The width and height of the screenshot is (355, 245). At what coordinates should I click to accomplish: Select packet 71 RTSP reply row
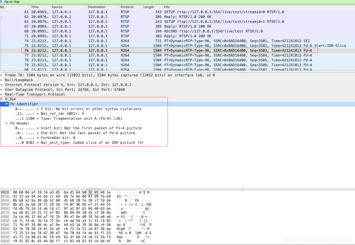pyautogui.click(x=177, y=36)
